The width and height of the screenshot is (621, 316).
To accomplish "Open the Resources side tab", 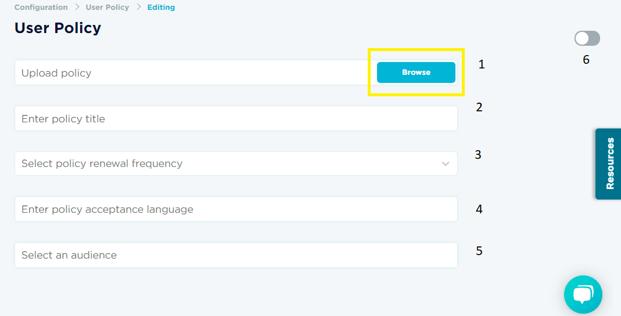I will [609, 164].
